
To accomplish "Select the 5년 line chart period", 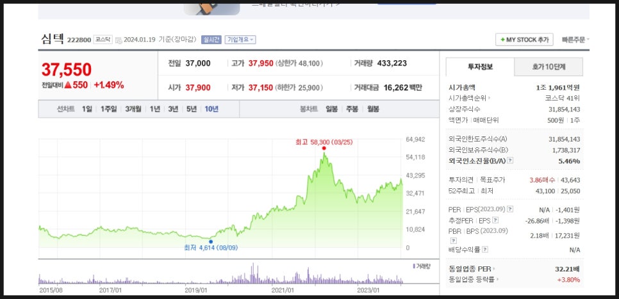I will 192,109.
